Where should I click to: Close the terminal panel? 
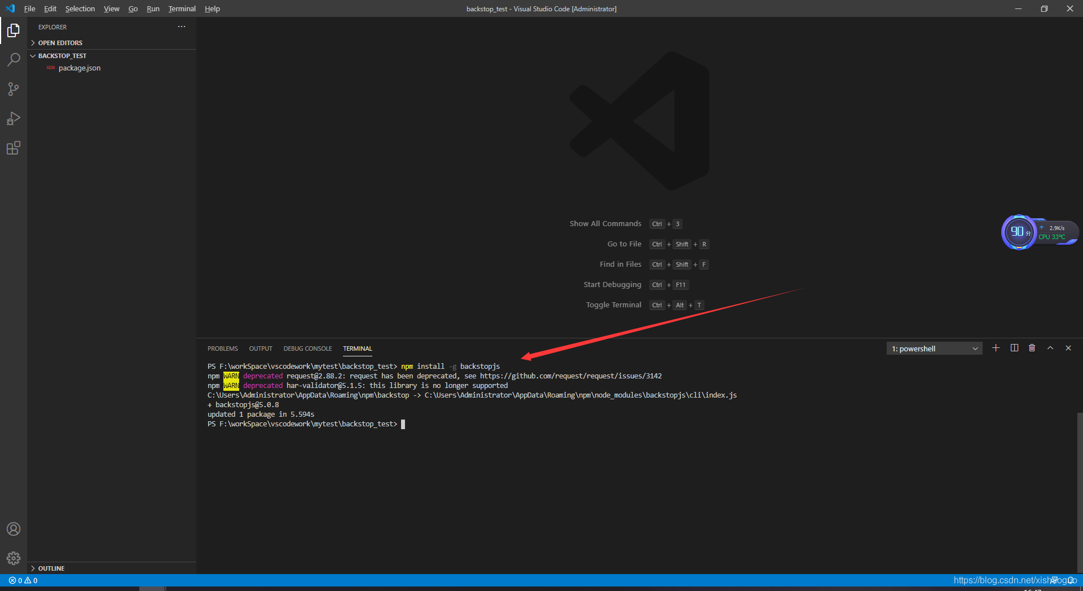point(1068,348)
